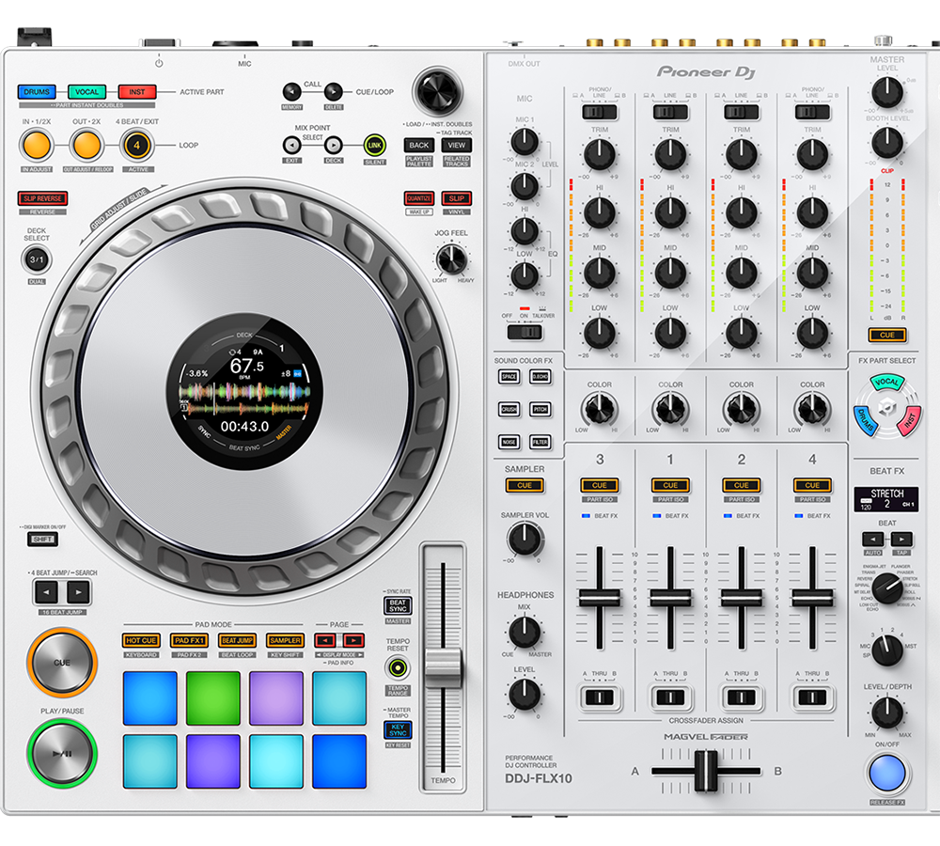The width and height of the screenshot is (940, 846).
Task: Toggle the SLIP button above VINYL
Action: click(456, 198)
